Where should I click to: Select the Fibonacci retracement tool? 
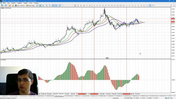click(x=78, y=5)
